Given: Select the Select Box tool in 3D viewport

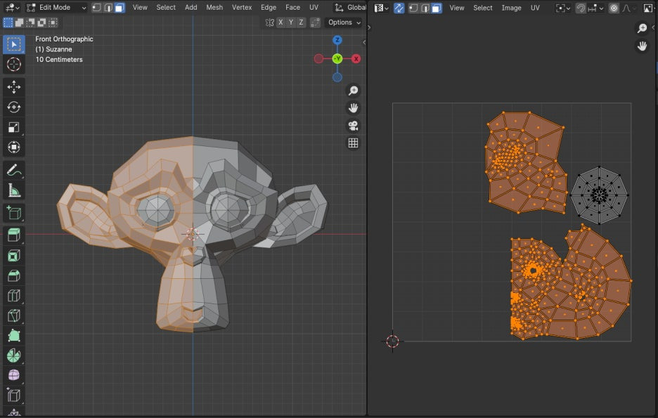Looking at the screenshot, I should pos(14,44).
